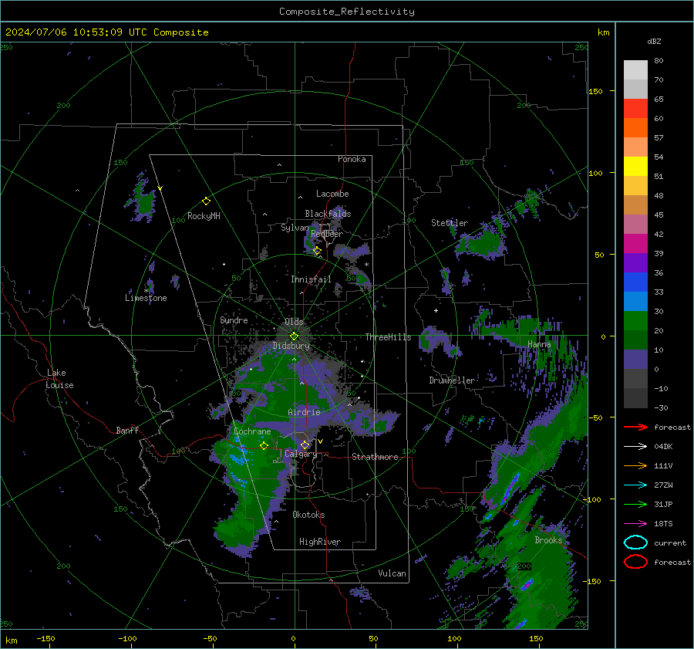This screenshot has height=649, width=694.
Task: Click the Banff label
Action: [x=127, y=430]
